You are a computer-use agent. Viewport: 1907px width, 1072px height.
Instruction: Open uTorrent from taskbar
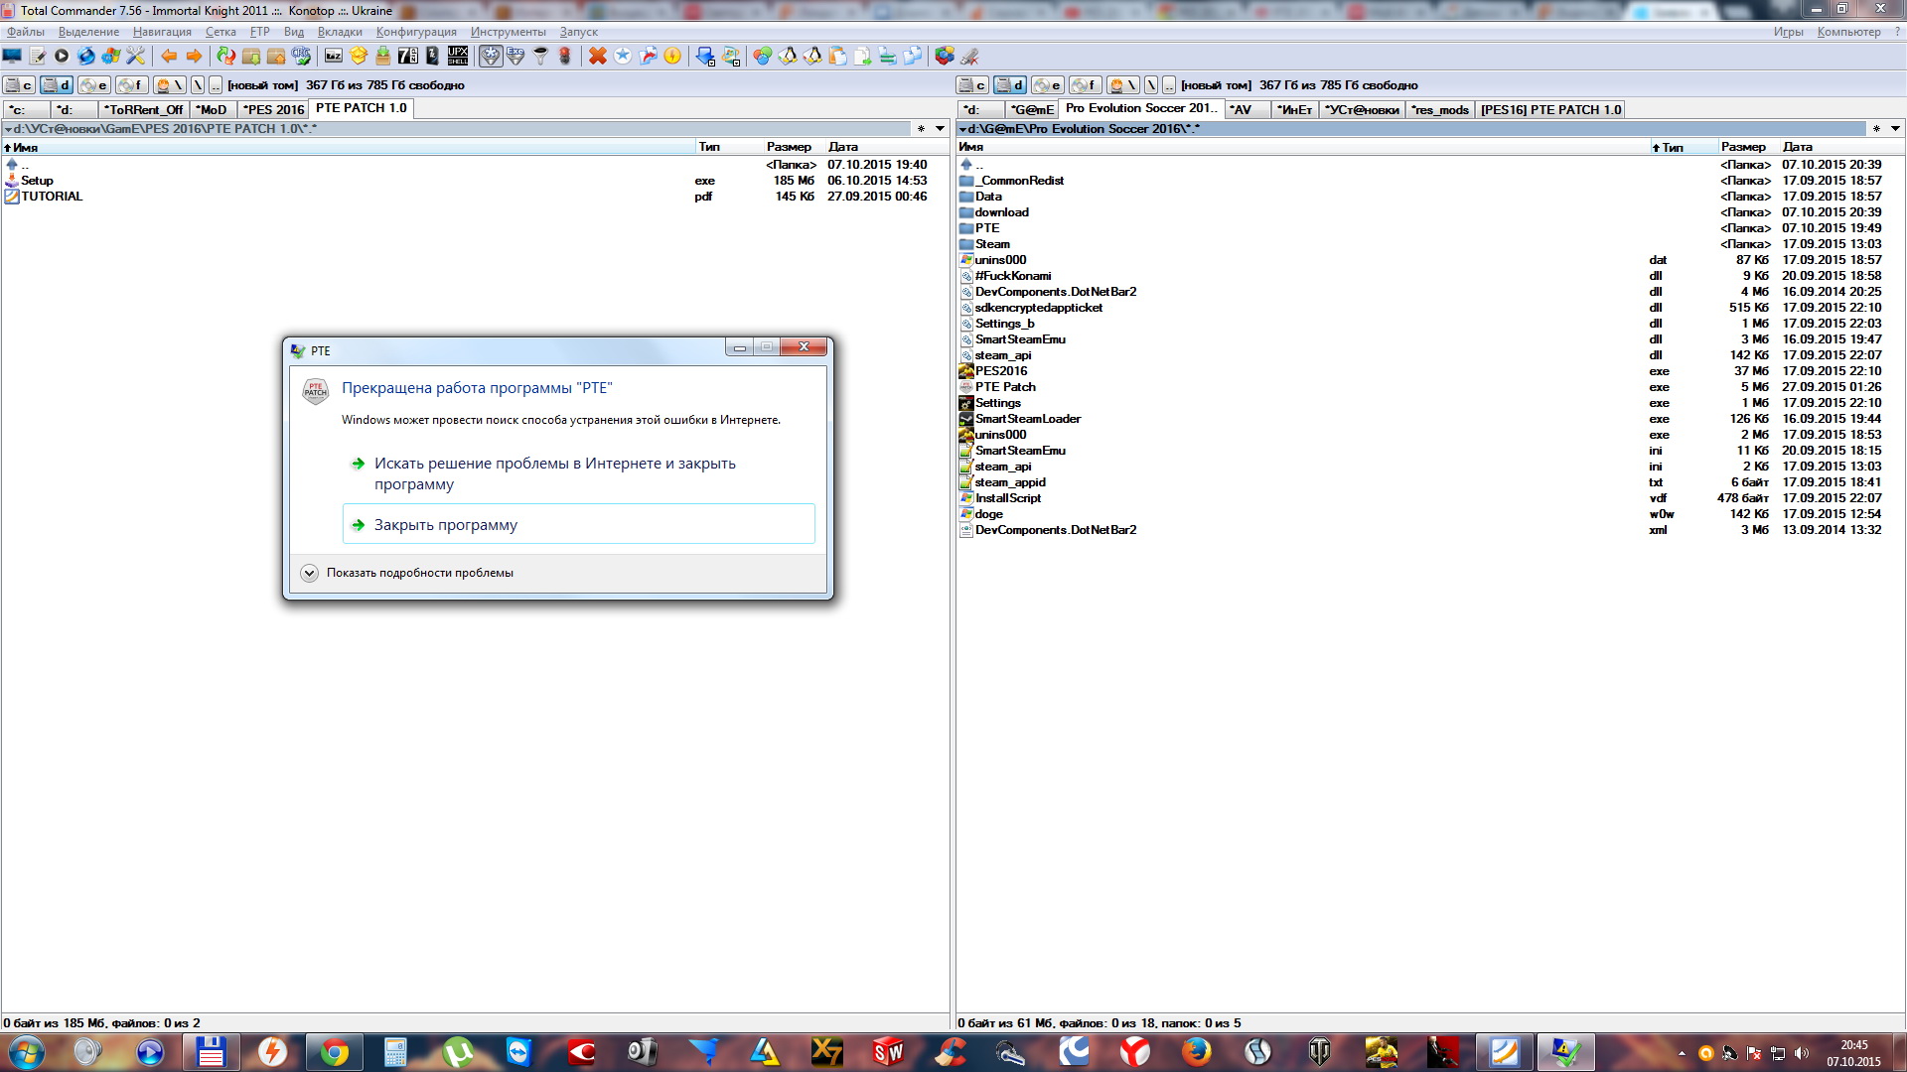click(458, 1052)
